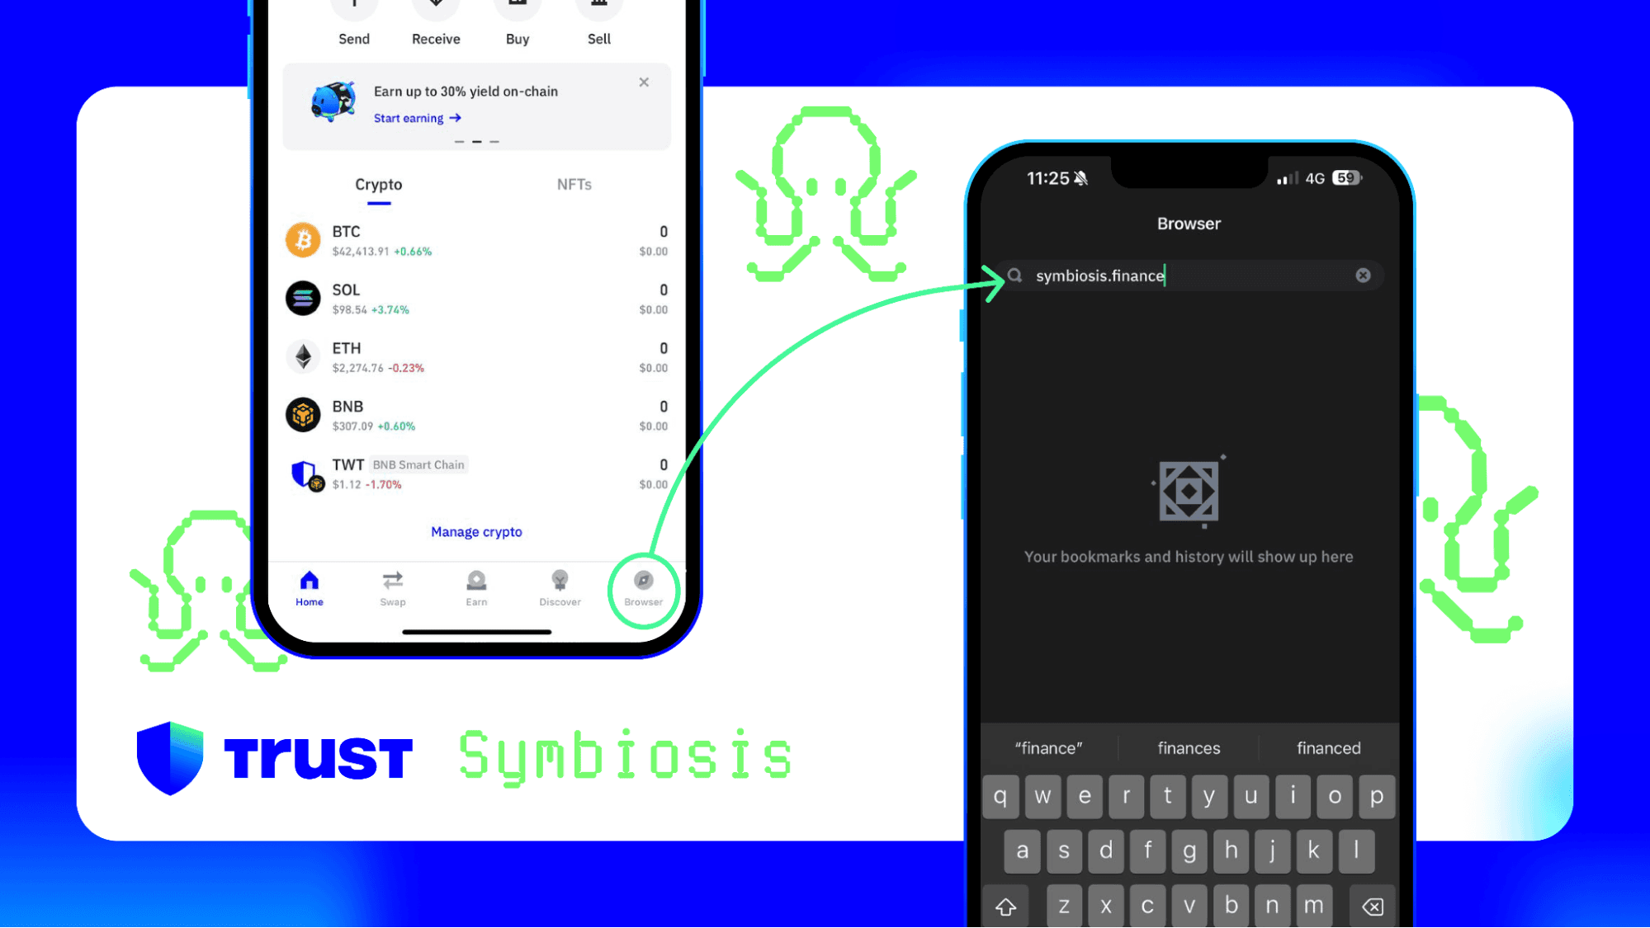Screen dimensions: 1650x928
Task: Tap the l key on keyboard
Action: coord(1356,851)
